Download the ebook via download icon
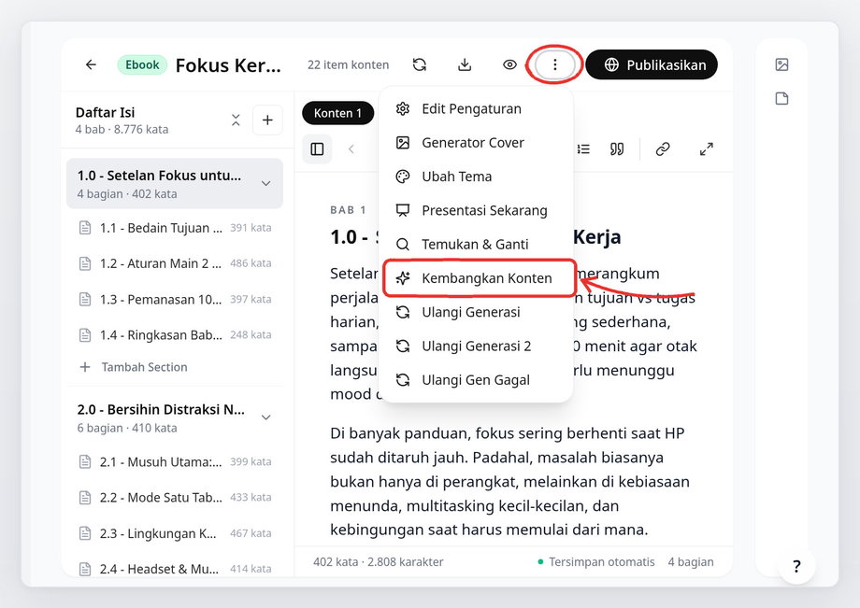This screenshot has width=860, height=608. point(465,64)
